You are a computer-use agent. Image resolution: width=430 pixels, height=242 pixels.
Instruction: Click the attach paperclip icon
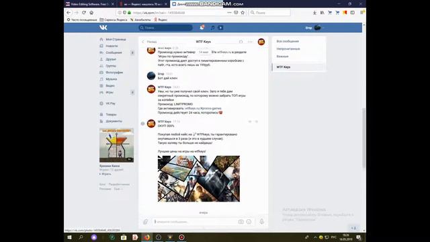click(x=146, y=222)
